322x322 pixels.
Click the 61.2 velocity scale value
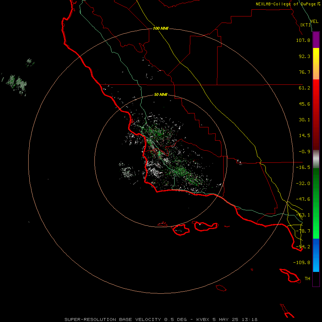click(304, 88)
